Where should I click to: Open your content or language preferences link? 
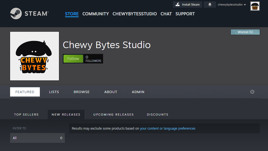click(x=168, y=128)
